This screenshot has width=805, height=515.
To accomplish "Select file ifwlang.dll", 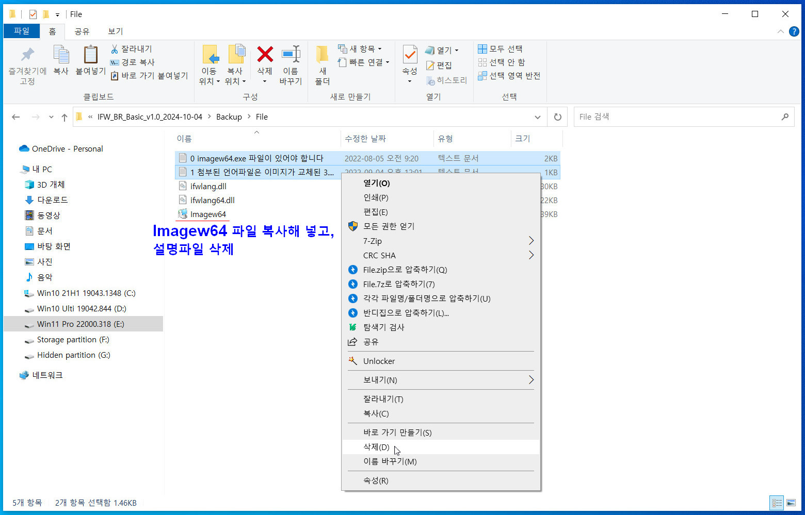I will (208, 187).
